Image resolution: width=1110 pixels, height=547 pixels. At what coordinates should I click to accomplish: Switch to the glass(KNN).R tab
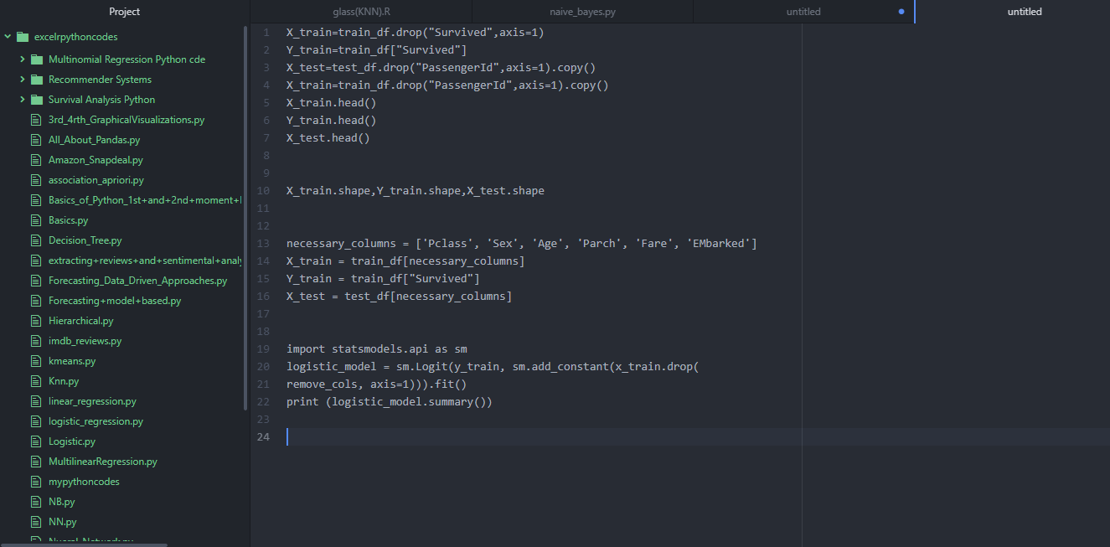click(361, 12)
